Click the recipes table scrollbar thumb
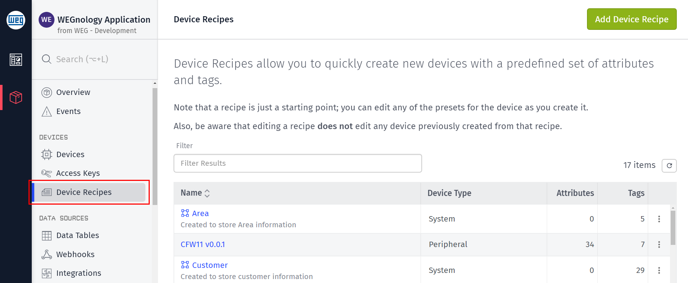688x283 pixels. pyautogui.click(x=673, y=228)
